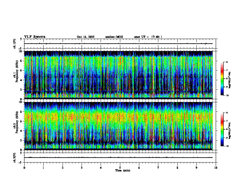Screen dimensions: 243x188
Task: Click the "start UT = 17:40: 1" header text
Action: click(148, 37)
